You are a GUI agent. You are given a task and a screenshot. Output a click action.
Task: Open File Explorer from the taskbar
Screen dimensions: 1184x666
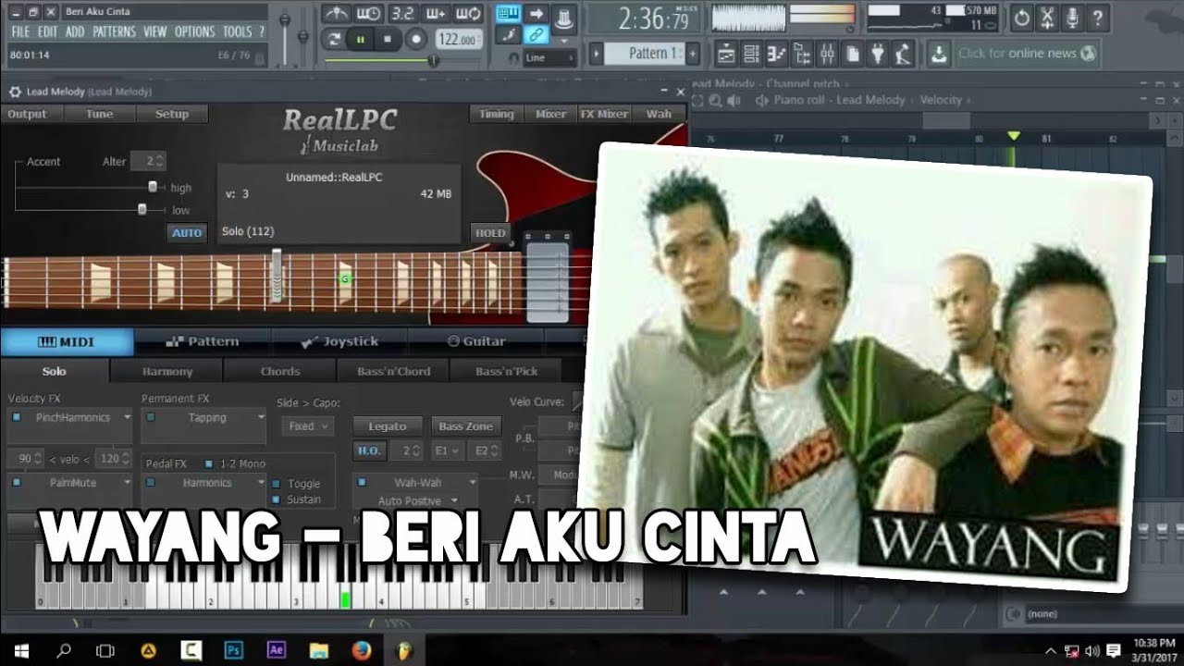pos(318,649)
